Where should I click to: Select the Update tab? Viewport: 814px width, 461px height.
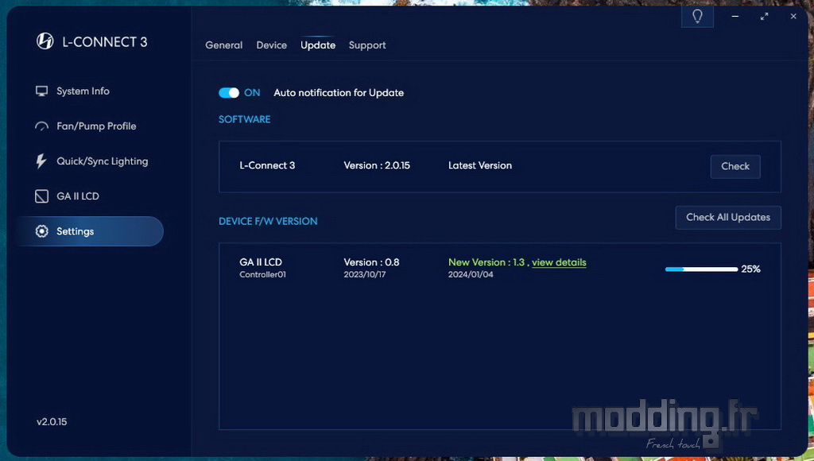click(318, 45)
